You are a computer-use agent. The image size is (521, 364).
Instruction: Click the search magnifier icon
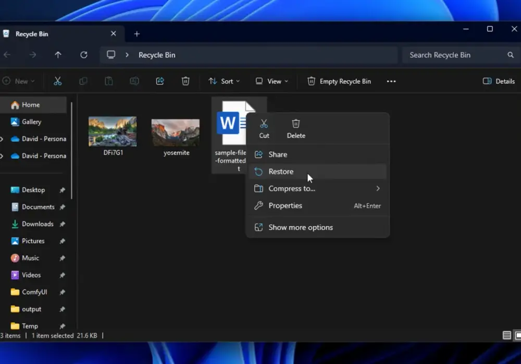click(x=511, y=55)
